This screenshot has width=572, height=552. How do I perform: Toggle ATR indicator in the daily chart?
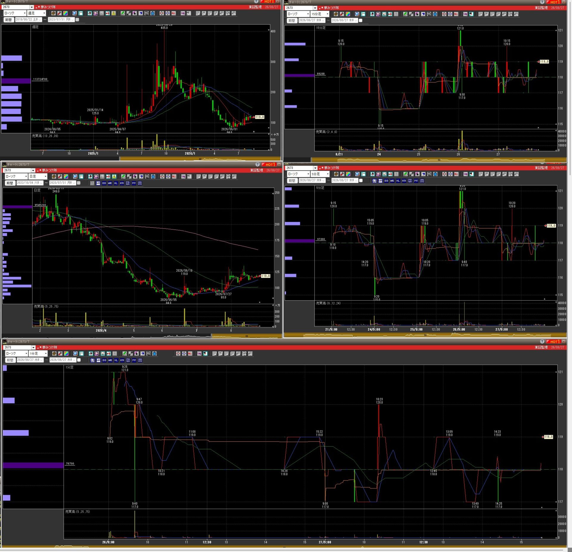(122, 183)
